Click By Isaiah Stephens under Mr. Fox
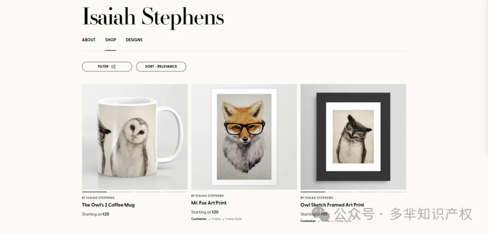The width and height of the screenshot is (488, 234). [x=207, y=196]
